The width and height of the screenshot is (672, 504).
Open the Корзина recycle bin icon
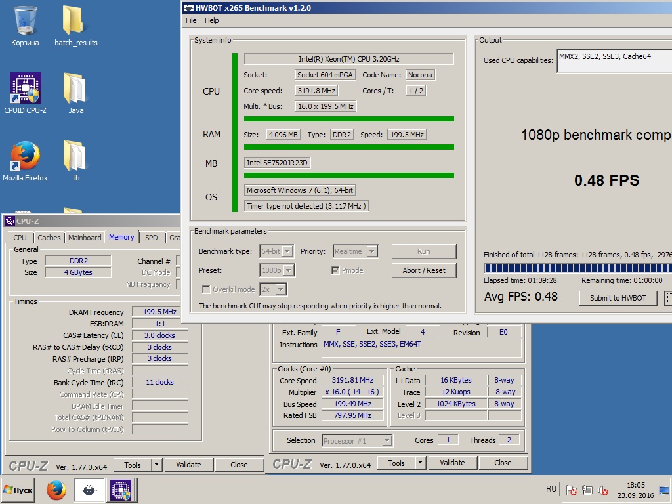click(26, 26)
